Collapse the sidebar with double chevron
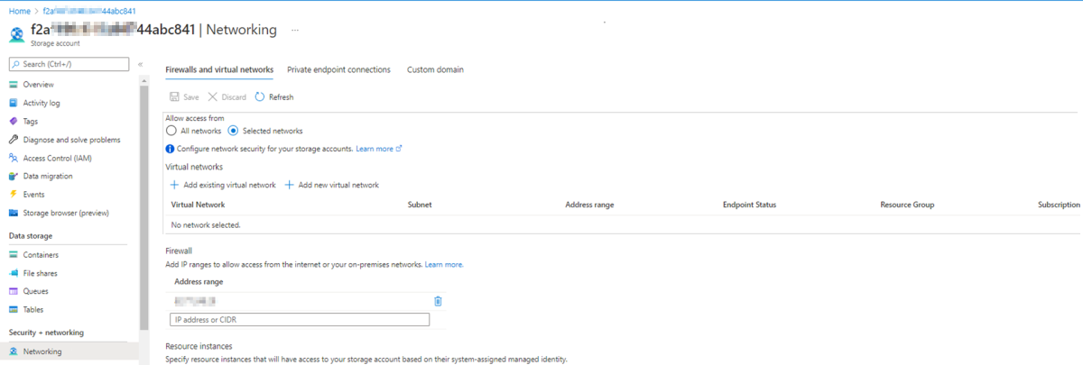The image size is (1083, 365). click(141, 64)
